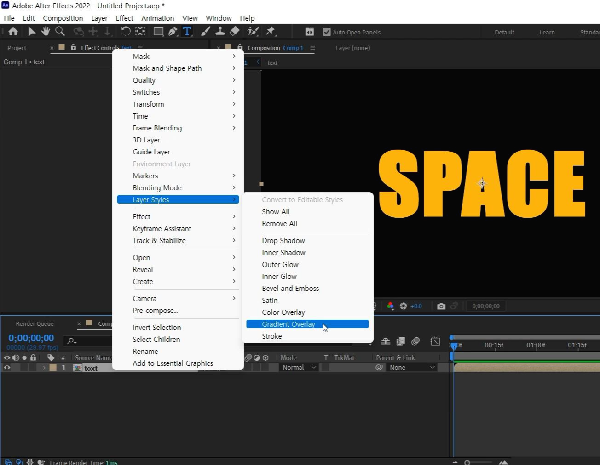Screen dimensions: 600x465
Task: Select the Selection (arrow) tool
Action: pos(31,31)
